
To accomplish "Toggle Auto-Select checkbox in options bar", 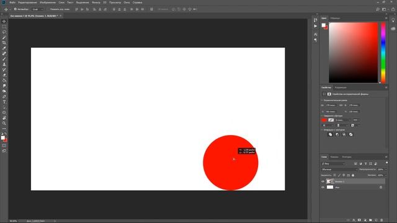I will coord(15,9).
